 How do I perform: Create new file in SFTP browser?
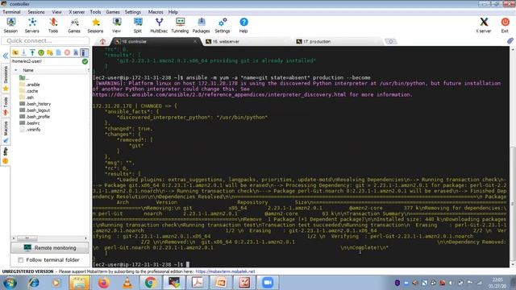(58, 52)
